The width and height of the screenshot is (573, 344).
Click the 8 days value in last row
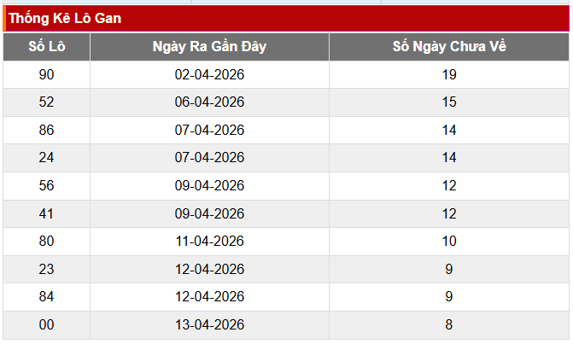[449, 324]
